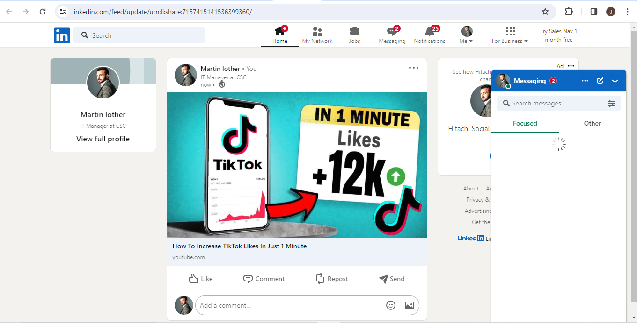
Task: Open Chrome three-dot menu
Action: point(628,12)
